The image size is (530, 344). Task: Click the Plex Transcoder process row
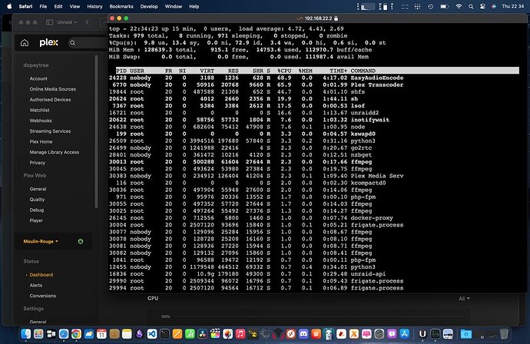257,84
